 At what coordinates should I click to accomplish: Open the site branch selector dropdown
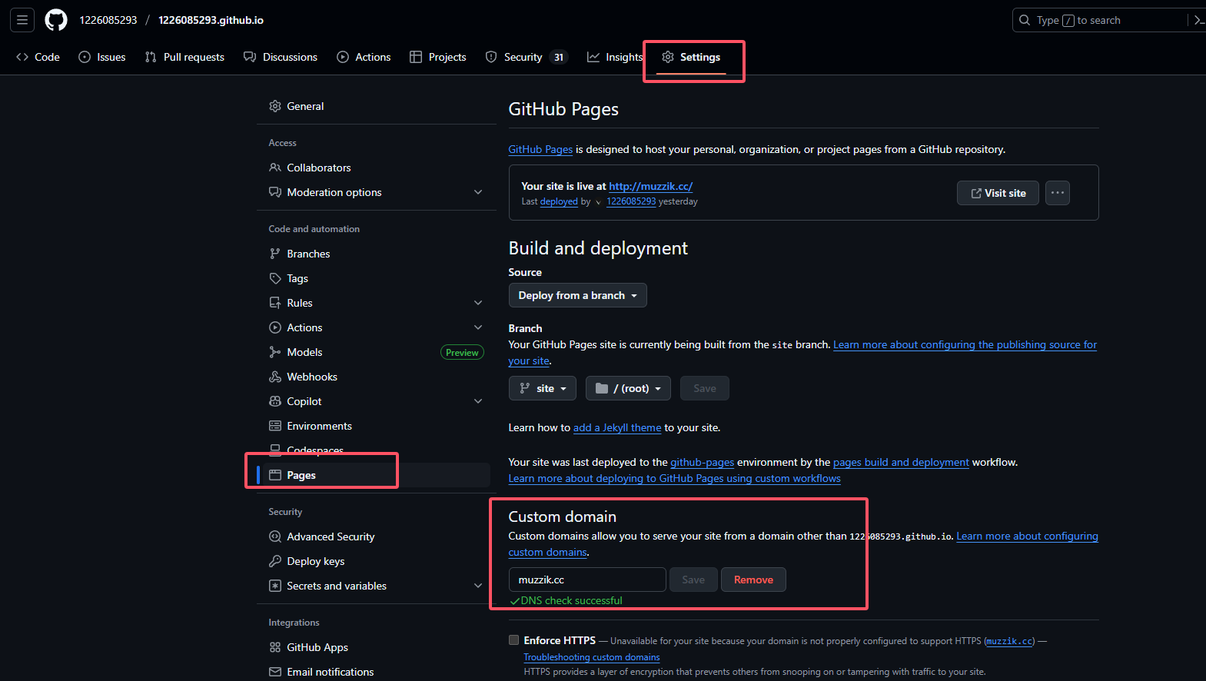[543, 388]
